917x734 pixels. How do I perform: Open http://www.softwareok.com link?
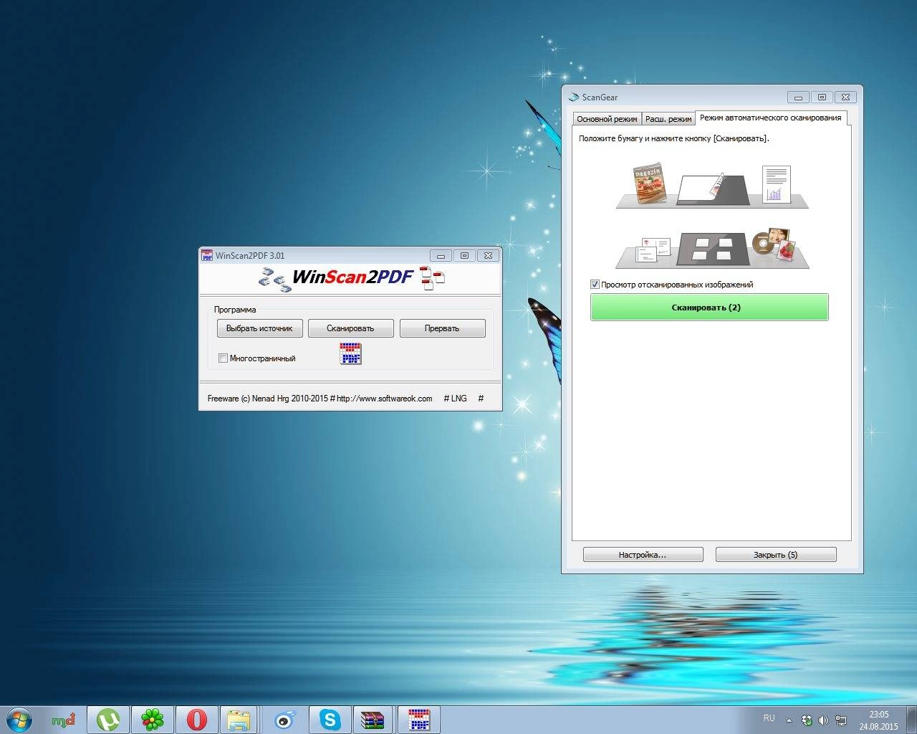pos(384,399)
